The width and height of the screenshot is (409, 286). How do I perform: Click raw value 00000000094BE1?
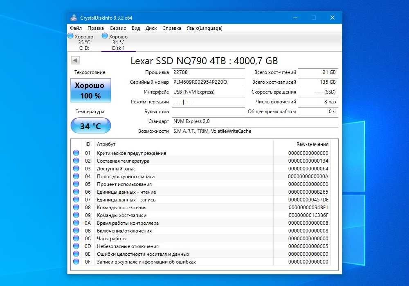pos(308,207)
